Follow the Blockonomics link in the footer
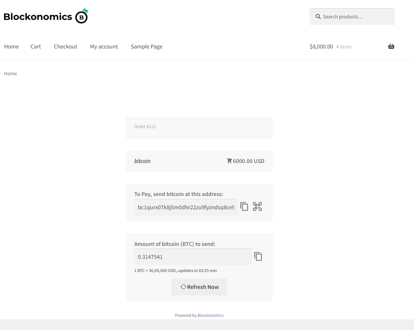 210,315
